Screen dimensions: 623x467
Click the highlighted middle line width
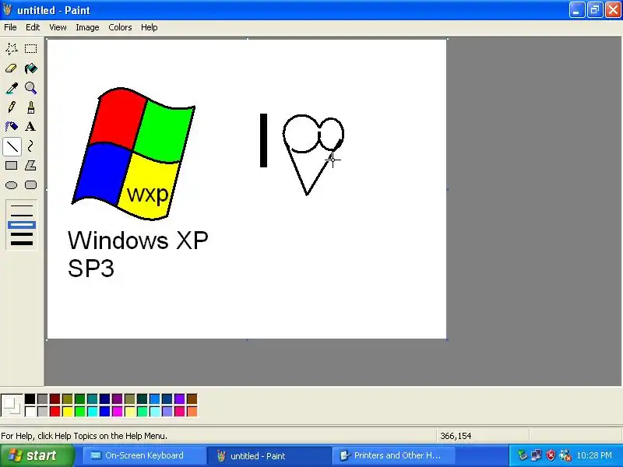[22, 225]
